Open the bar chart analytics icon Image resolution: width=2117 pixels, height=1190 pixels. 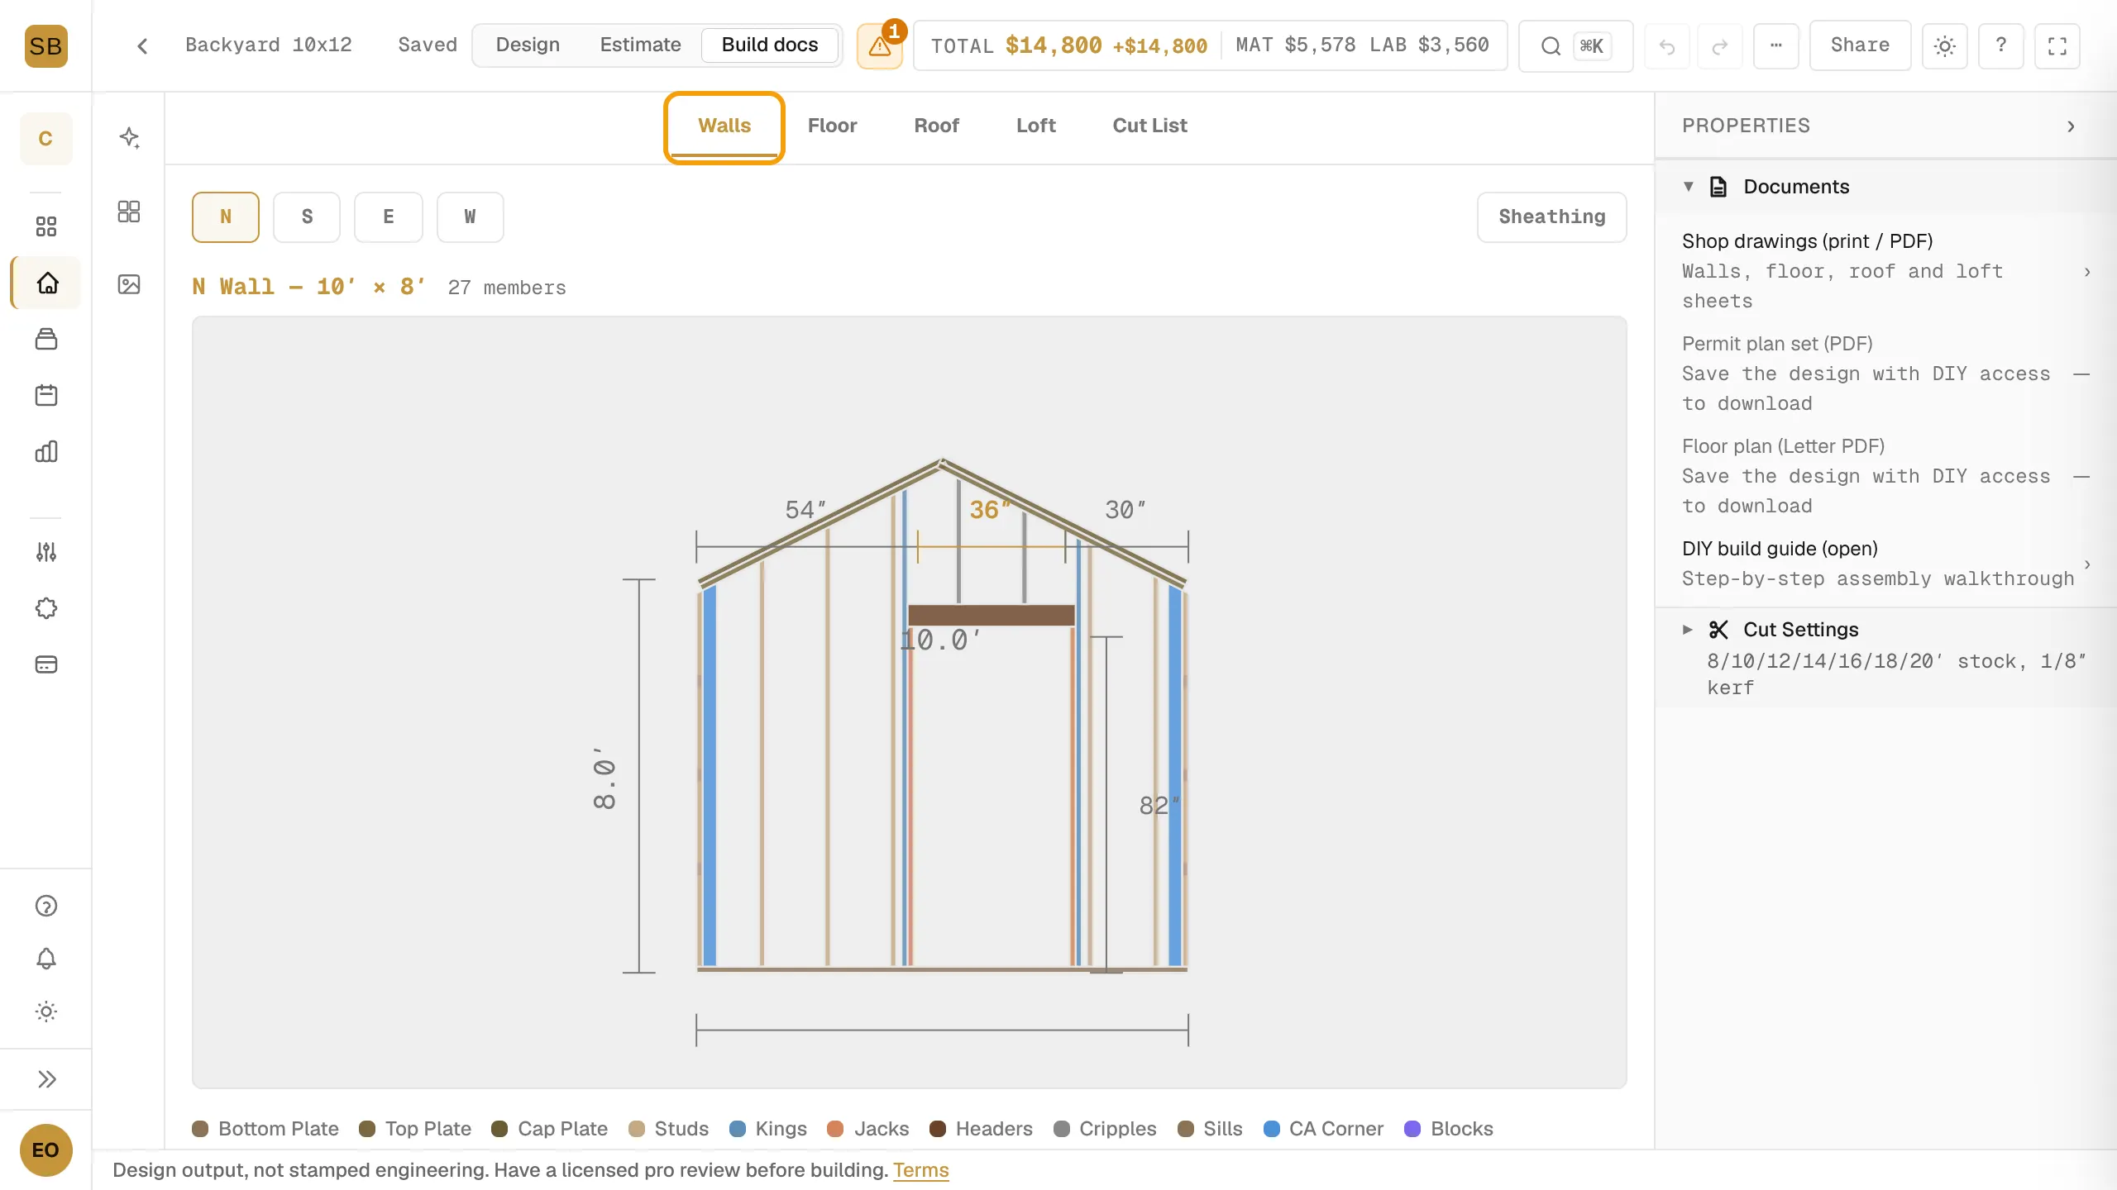(46, 451)
